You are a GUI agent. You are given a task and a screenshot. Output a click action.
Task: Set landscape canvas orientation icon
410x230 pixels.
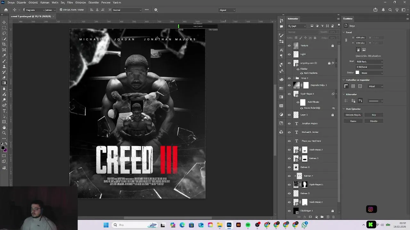pos(364,50)
